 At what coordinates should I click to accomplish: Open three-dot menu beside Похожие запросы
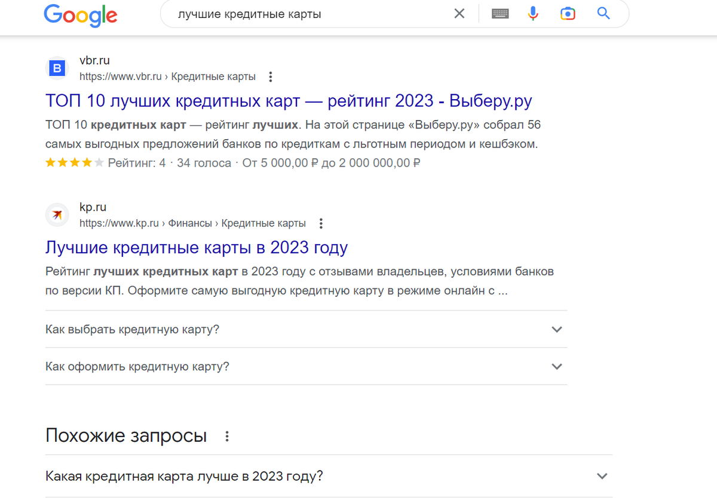click(x=227, y=436)
